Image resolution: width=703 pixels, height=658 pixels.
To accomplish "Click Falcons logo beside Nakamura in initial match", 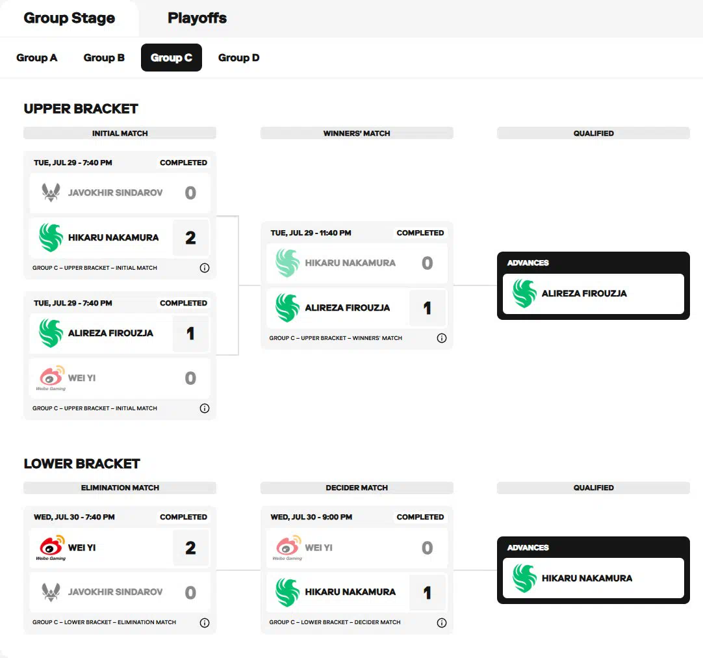I will 51,237.
